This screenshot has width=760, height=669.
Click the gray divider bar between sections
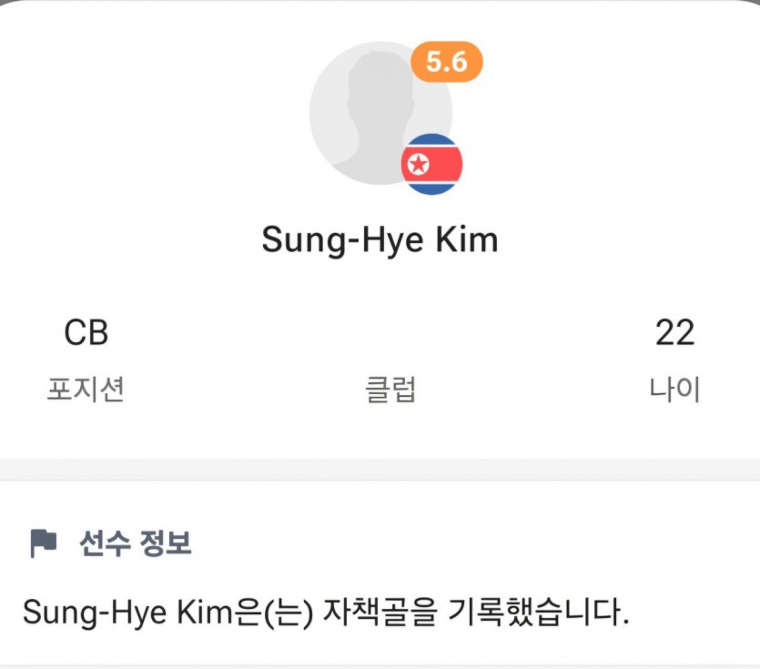380,470
